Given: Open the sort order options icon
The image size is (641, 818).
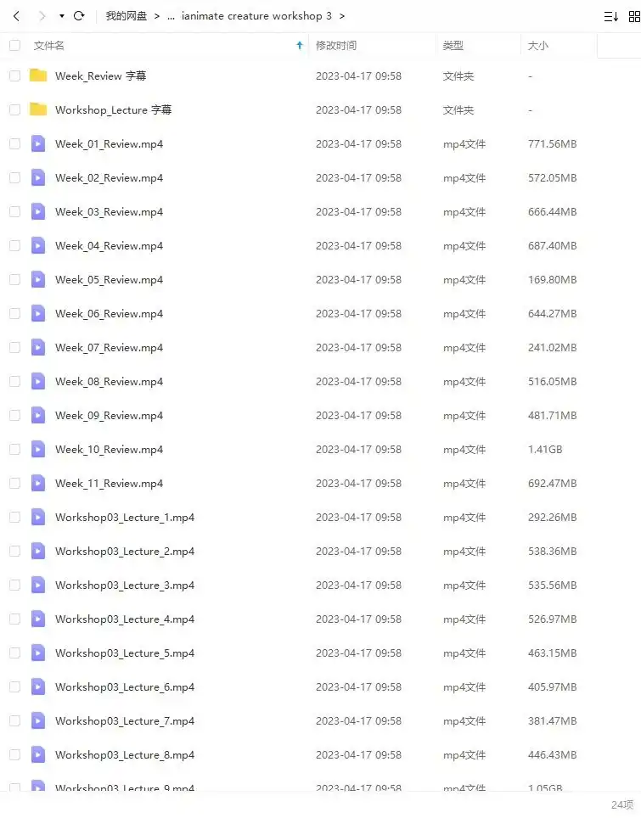Looking at the screenshot, I should point(610,17).
